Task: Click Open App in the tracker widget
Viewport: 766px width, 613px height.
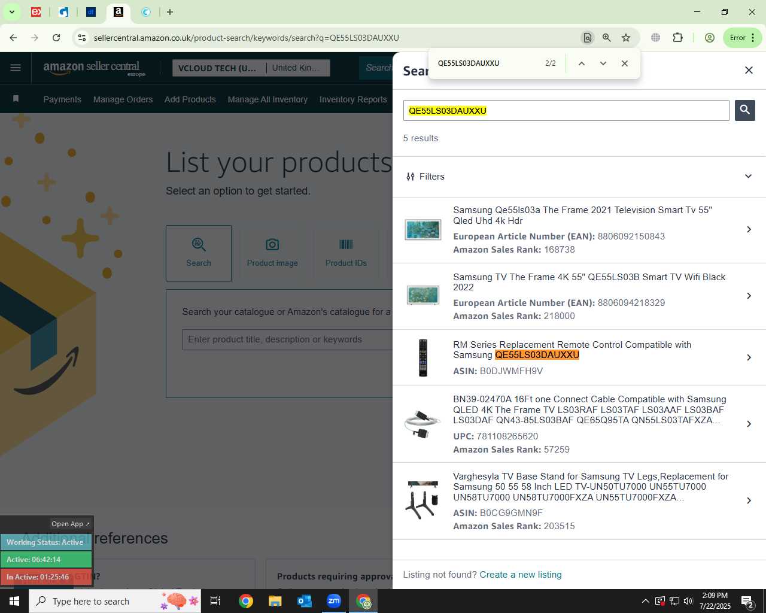Action: tap(70, 524)
